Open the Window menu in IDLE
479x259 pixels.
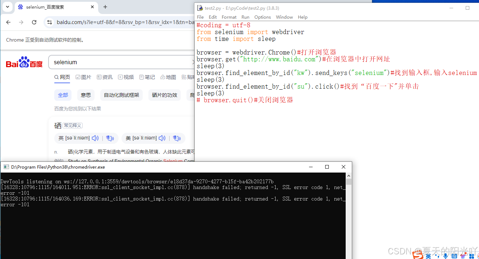pos(284,17)
